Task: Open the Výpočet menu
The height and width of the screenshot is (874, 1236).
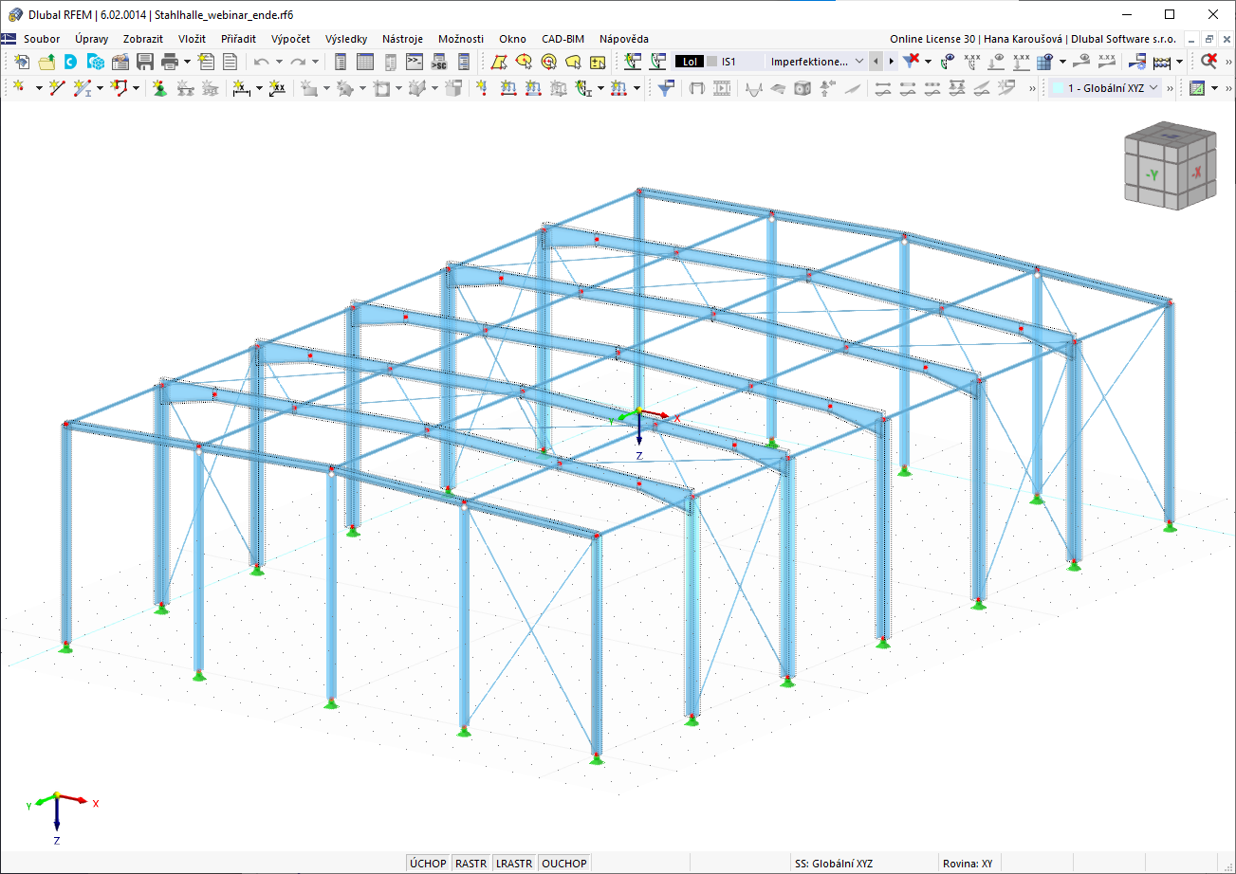Action: [290, 39]
